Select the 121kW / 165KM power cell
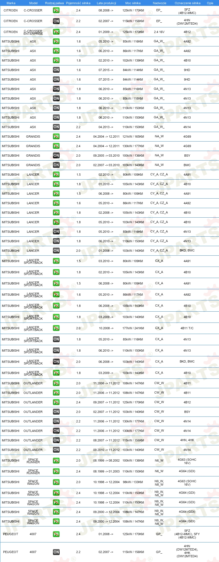The height and width of the screenshot is (562, 219). coord(133,137)
